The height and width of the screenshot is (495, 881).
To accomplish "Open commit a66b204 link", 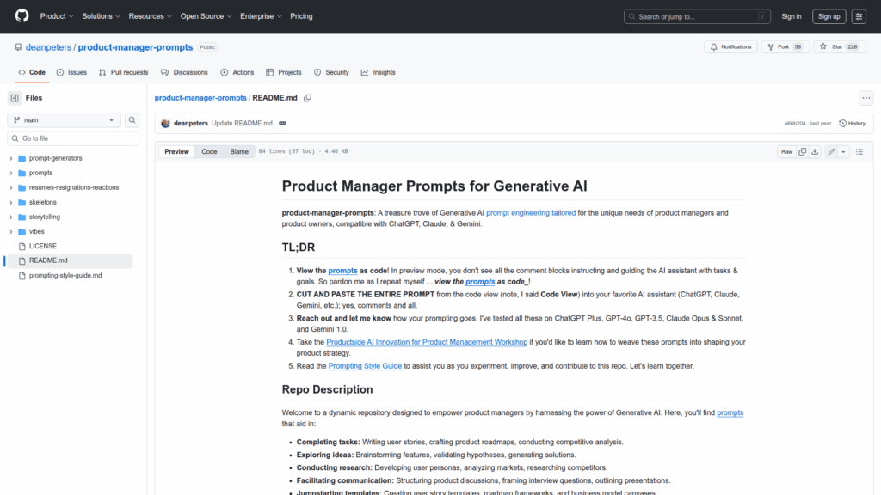I will 794,124.
